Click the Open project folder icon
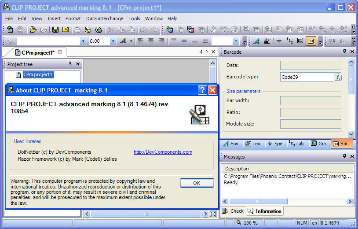Viewport: 358px width, 229px height. (33, 30)
